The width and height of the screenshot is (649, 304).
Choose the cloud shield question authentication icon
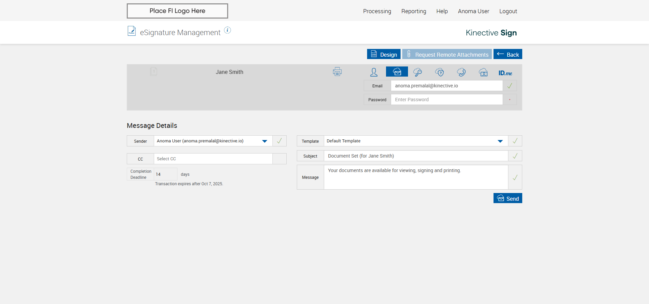pyautogui.click(x=439, y=72)
